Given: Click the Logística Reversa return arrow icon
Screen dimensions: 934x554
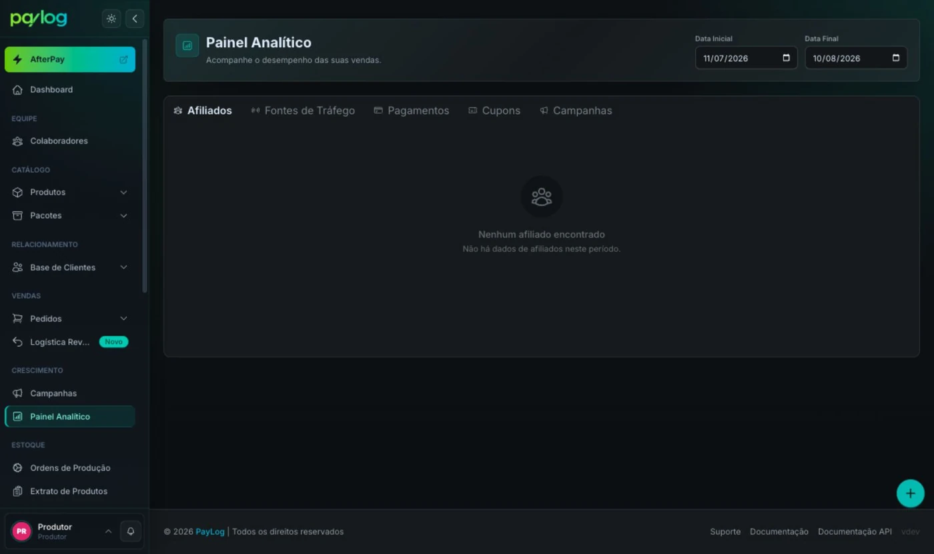Looking at the screenshot, I should click(x=17, y=342).
